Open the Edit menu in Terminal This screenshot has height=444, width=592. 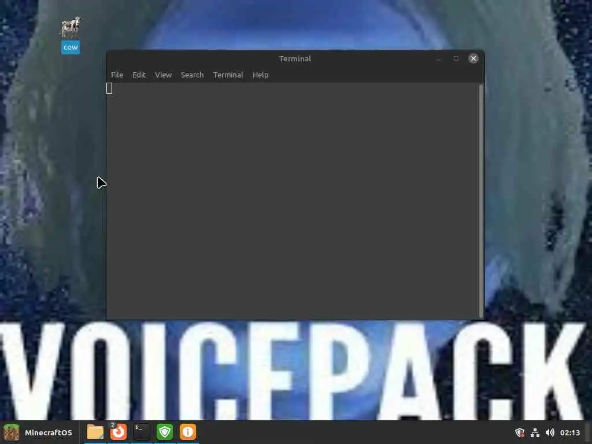(139, 75)
